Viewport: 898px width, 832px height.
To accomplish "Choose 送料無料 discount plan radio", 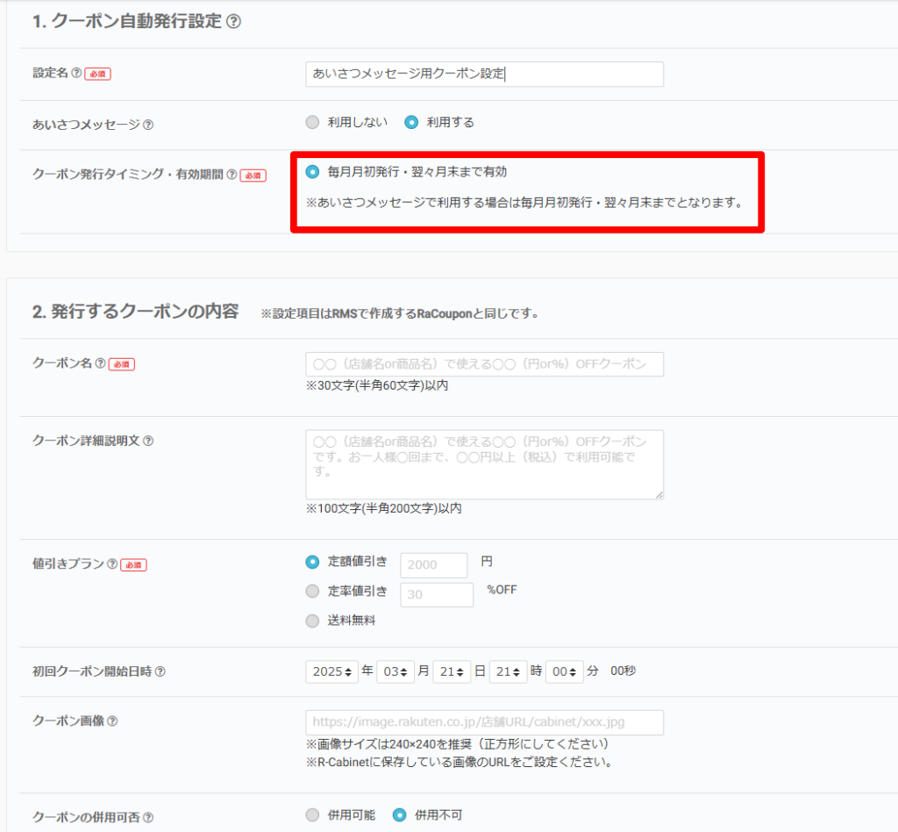I will [x=312, y=620].
